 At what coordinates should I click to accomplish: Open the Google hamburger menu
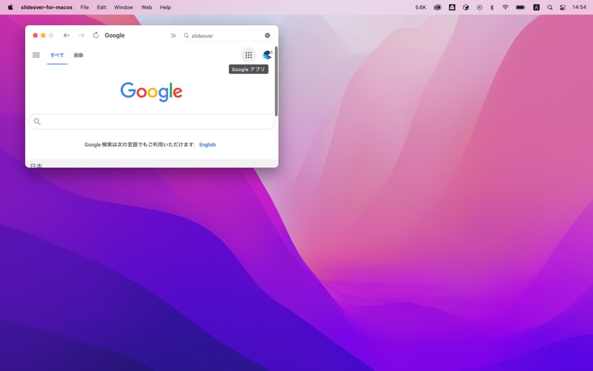36,55
